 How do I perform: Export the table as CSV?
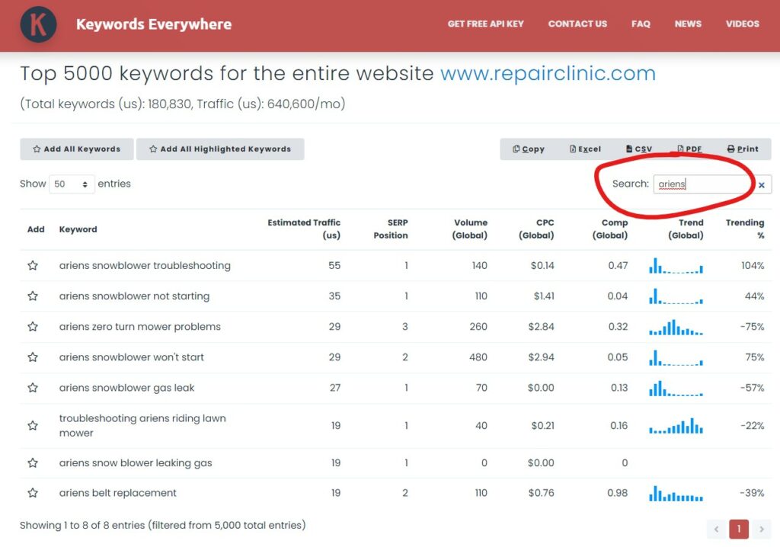click(x=639, y=149)
